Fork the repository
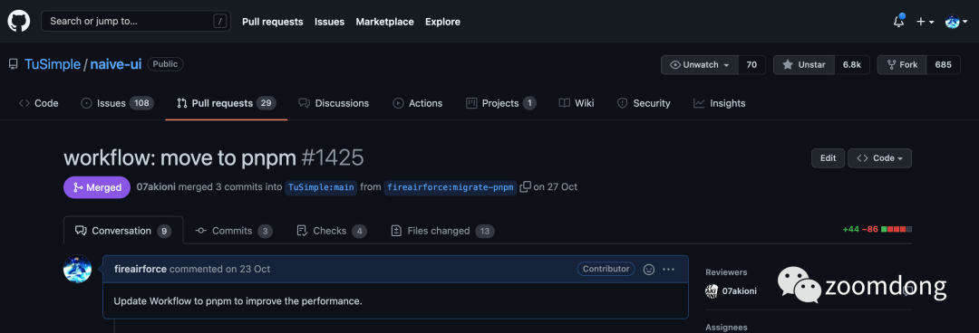Viewport: 979px width, 333px height. tap(902, 65)
